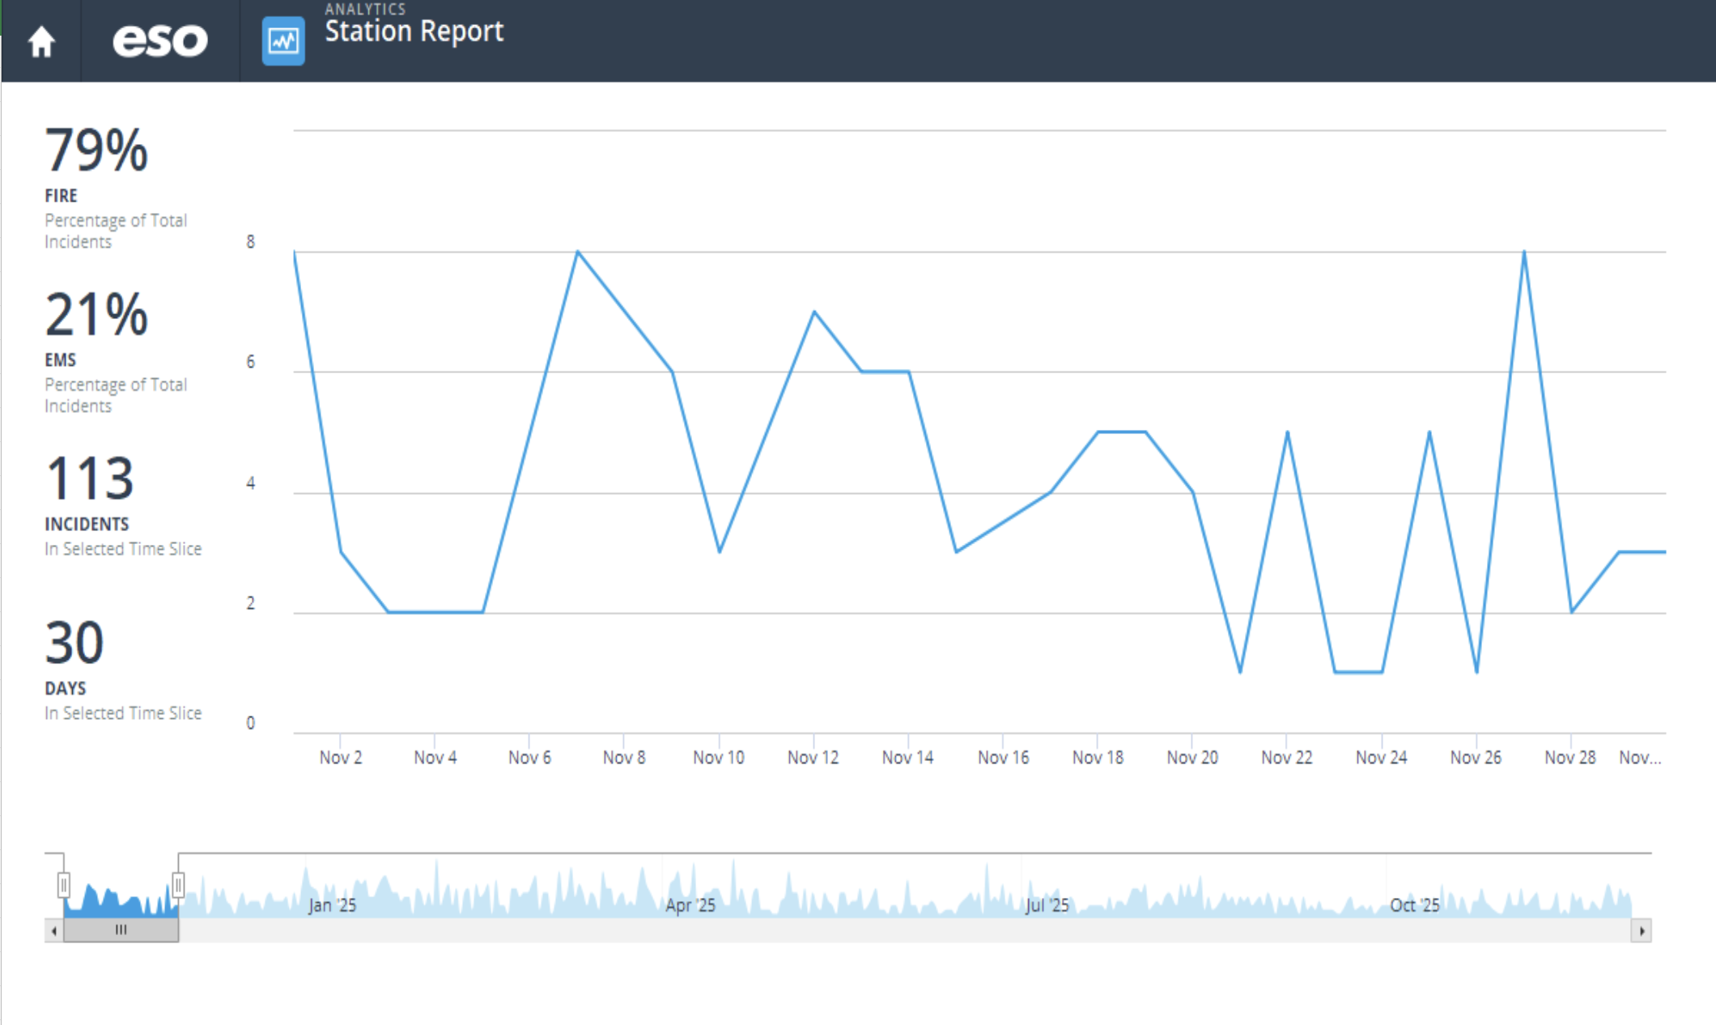Click the 30 Days statistic
The width and height of the screenshot is (1716, 1025).
pyautogui.click(x=74, y=643)
